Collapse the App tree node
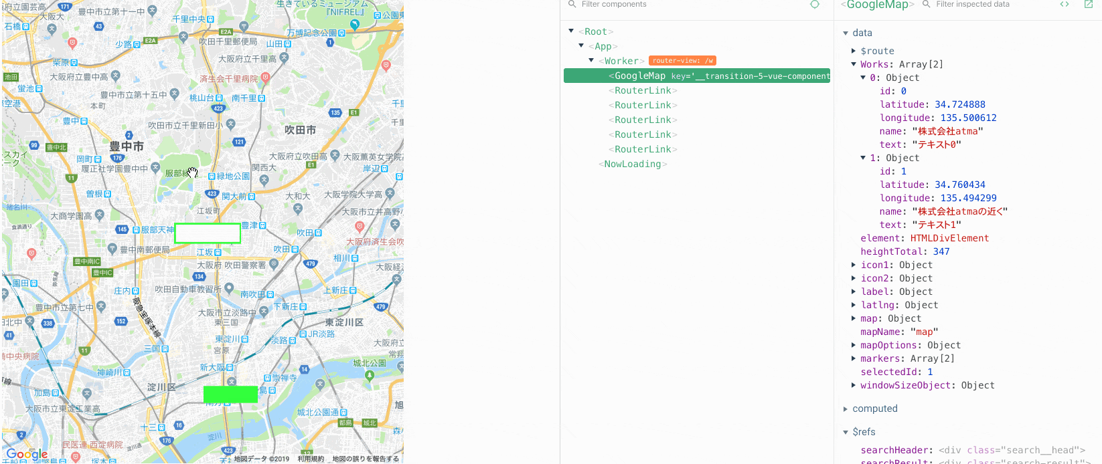This screenshot has width=1102, height=464. (x=581, y=45)
